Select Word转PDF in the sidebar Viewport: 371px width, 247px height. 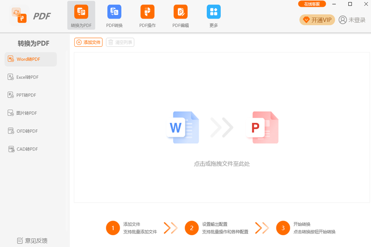[31, 59]
